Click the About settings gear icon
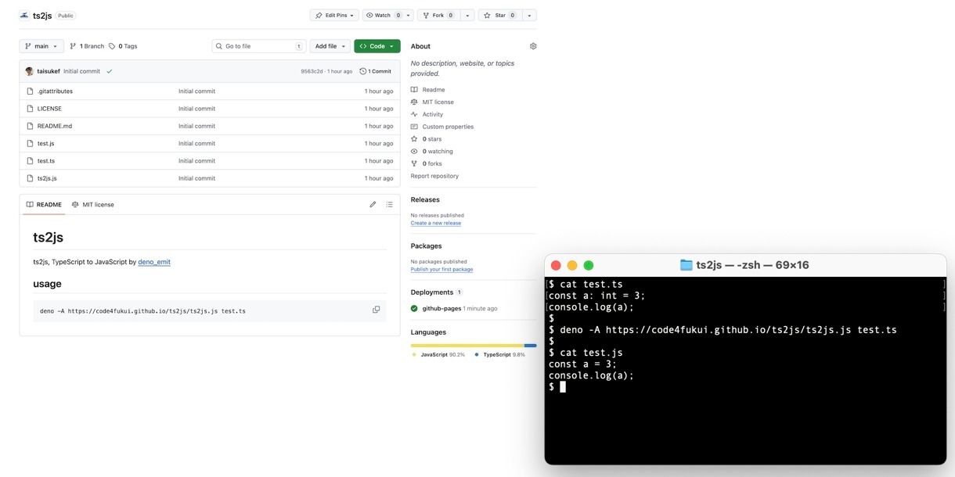The width and height of the screenshot is (955, 477). click(x=533, y=46)
